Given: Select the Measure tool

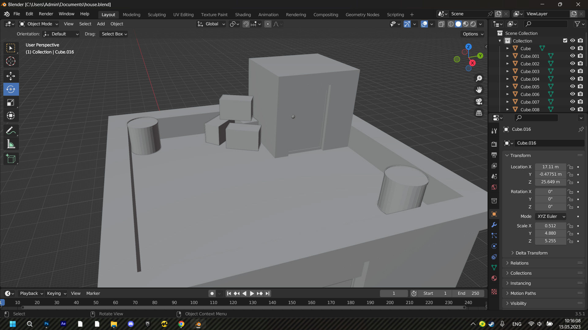Looking at the screenshot, I should click(11, 144).
